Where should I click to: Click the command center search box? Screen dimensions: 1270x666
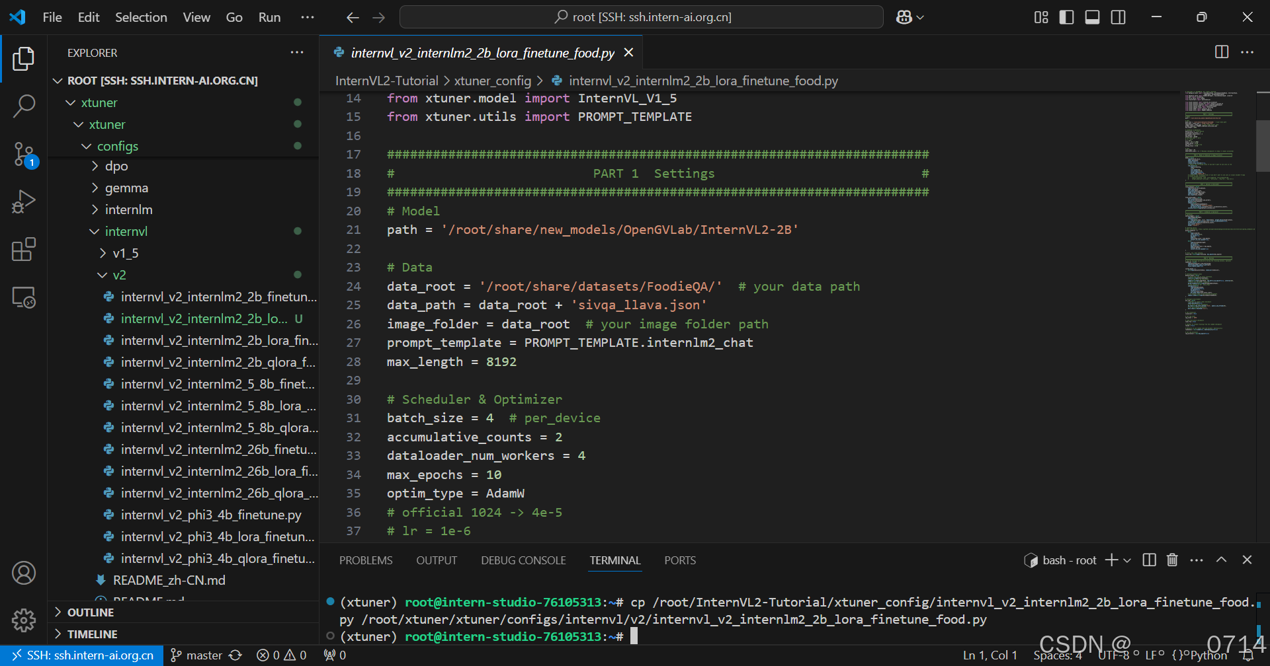pyautogui.click(x=641, y=17)
